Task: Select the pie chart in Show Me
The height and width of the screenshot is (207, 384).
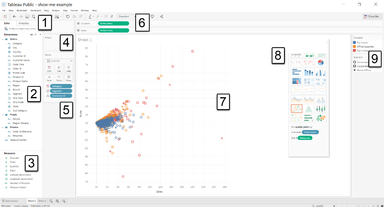Action: (x=320, y=63)
